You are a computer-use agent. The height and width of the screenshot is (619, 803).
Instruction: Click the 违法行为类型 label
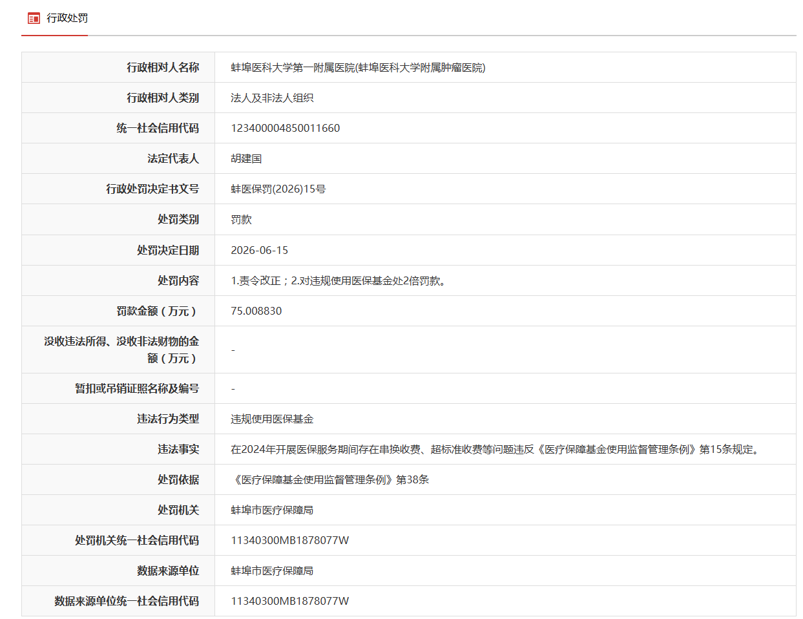(168, 419)
